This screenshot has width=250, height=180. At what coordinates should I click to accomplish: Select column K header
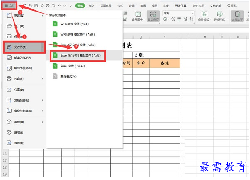(165, 37)
